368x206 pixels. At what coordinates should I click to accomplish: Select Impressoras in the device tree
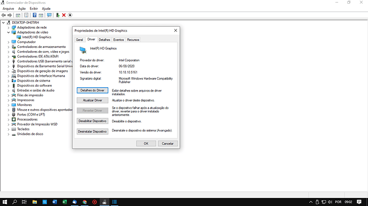[x=26, y=100]
